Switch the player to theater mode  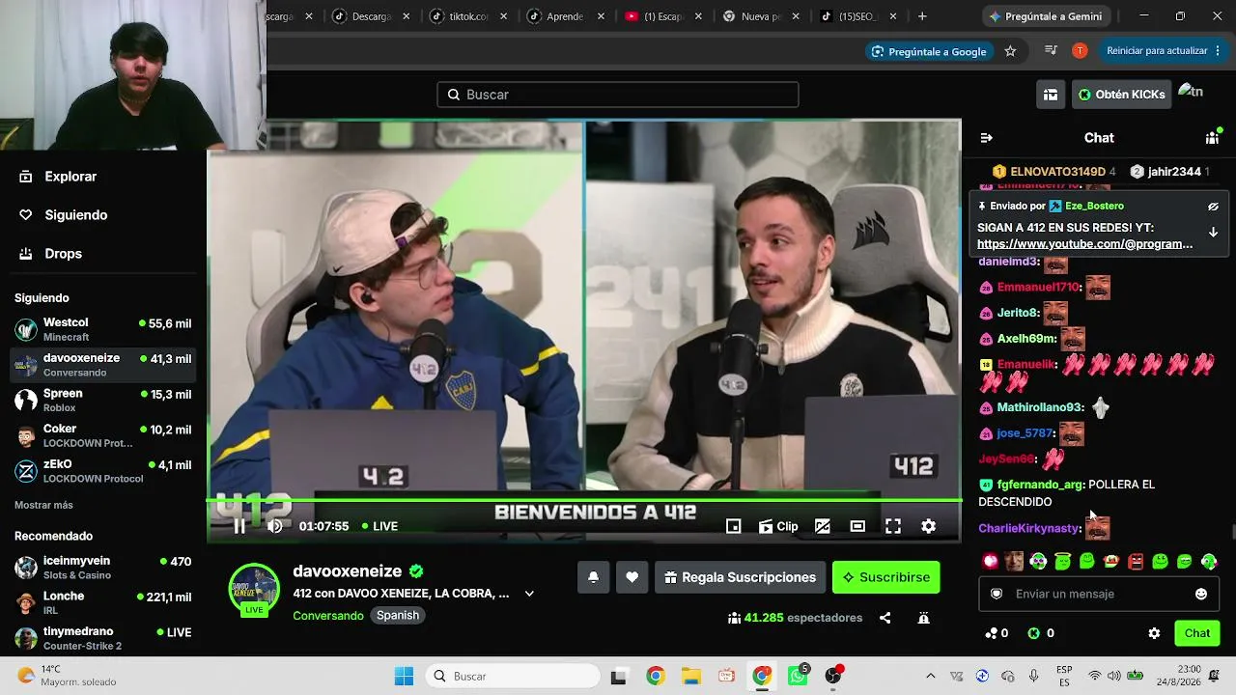[x=857, y=526]
